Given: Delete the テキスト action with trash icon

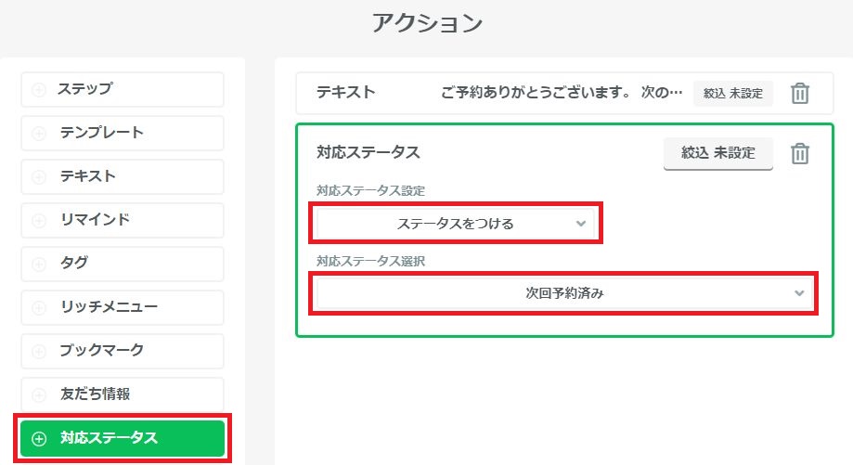Looking at the screenshot, I should 799,94.
